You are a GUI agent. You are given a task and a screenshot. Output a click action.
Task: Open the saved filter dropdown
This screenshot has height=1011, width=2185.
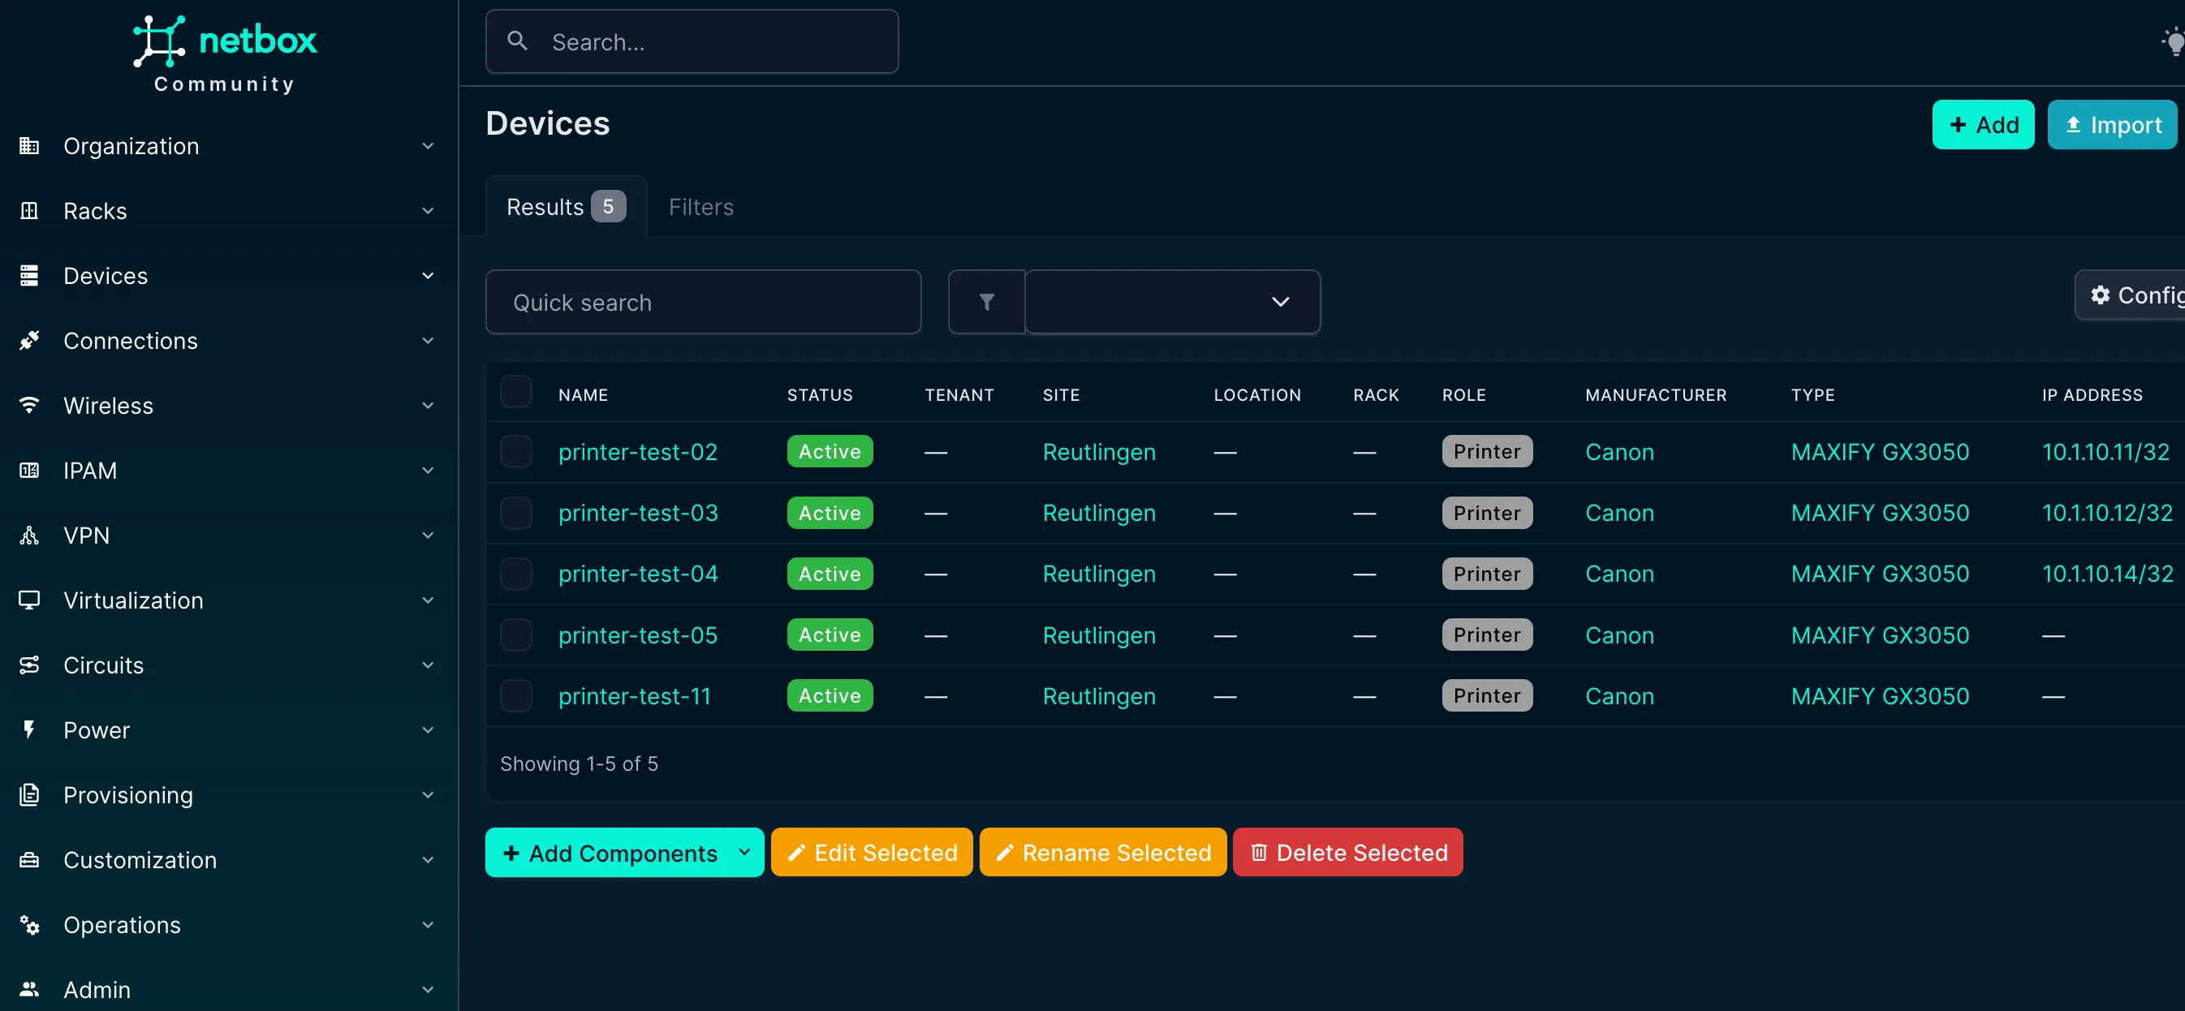[1172, 302]
